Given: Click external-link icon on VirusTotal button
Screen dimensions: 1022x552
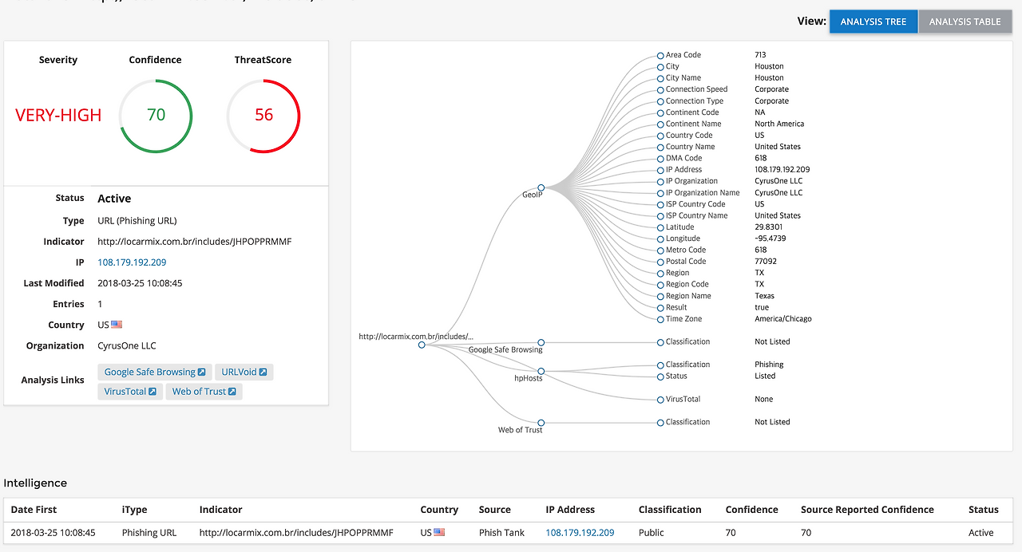Looking at the screenshot, I should tap(153, 392).
